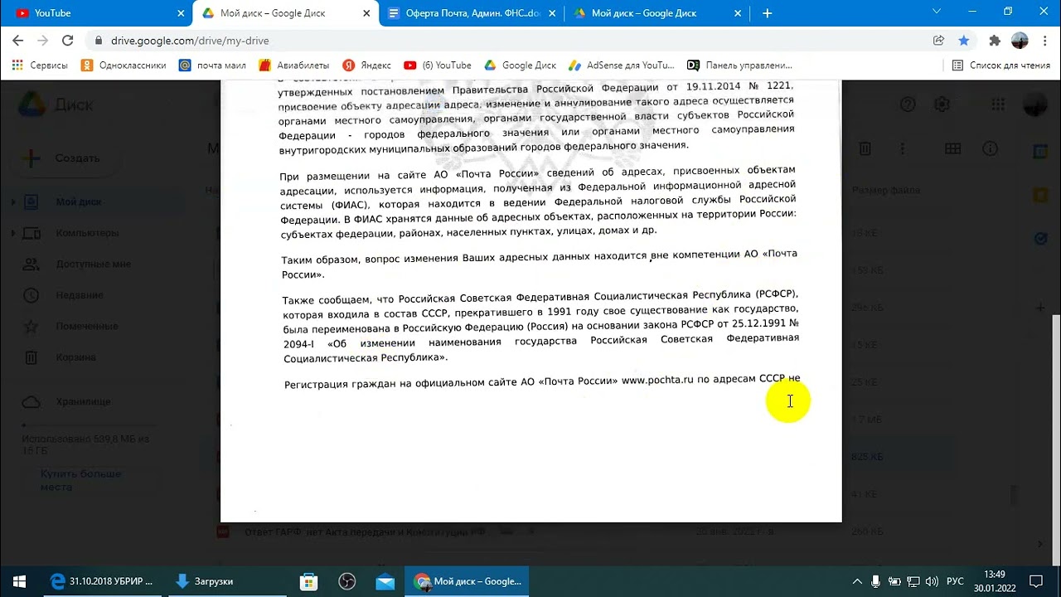Screen dimensions: 1061x597
Task: Open the Windows Start menu
Action: [19, 581]
